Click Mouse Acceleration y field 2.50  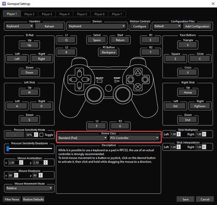coord(40,162)
